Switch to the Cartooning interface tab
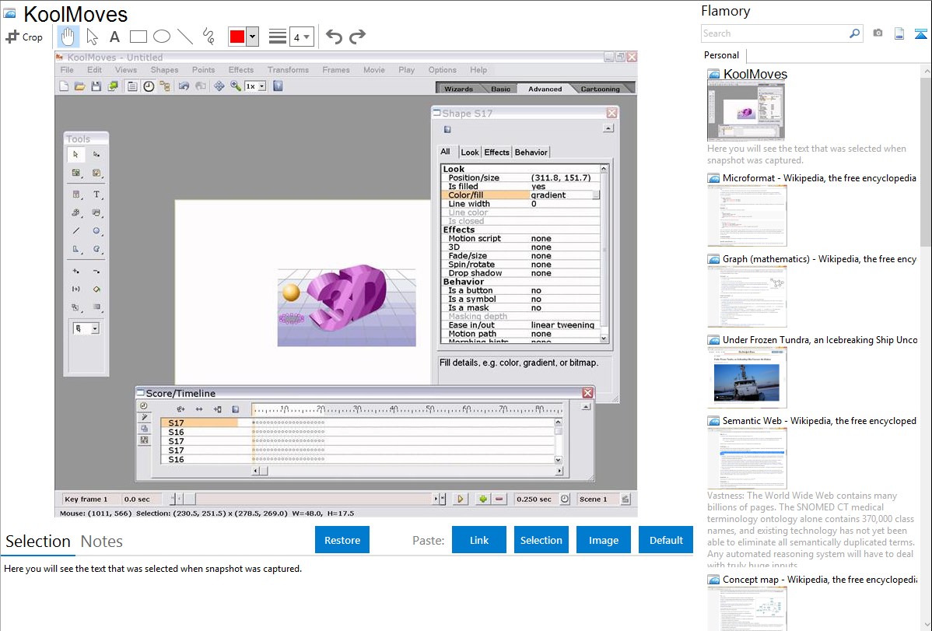The image size is (932, 631). click(601, 89)
